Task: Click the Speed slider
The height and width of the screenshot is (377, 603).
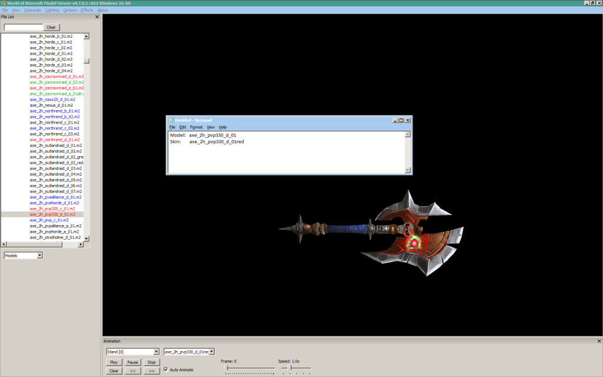Action: (x=296, y=369)
